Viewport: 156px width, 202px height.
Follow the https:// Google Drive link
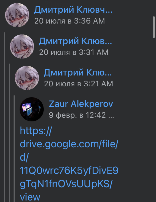(x=36, y=131)
